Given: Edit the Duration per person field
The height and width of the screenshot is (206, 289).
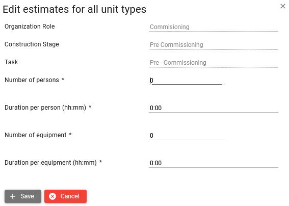Looking at the screenshot, I should [214, 108].
